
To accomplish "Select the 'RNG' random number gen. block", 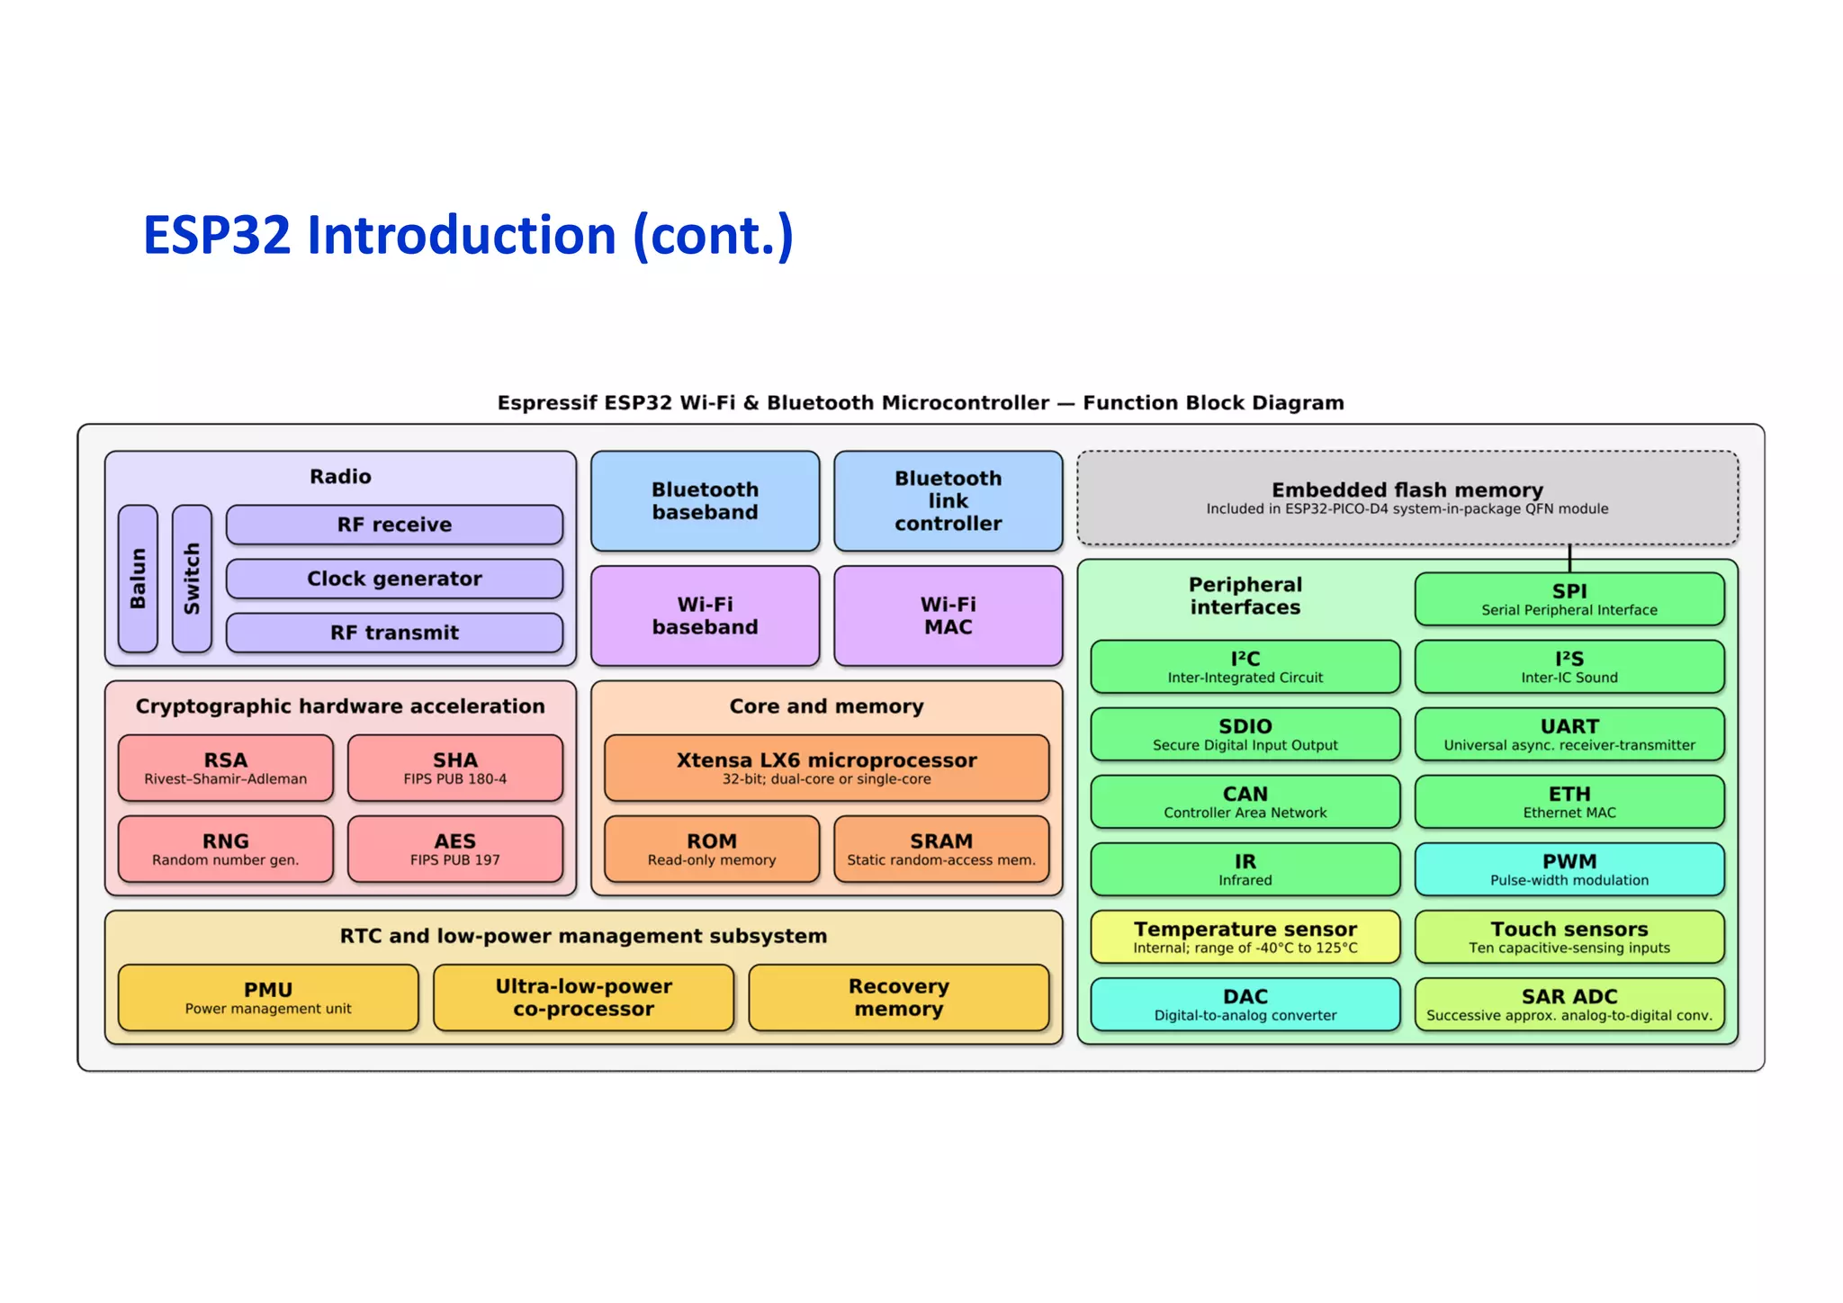I will tap(226, 849).
